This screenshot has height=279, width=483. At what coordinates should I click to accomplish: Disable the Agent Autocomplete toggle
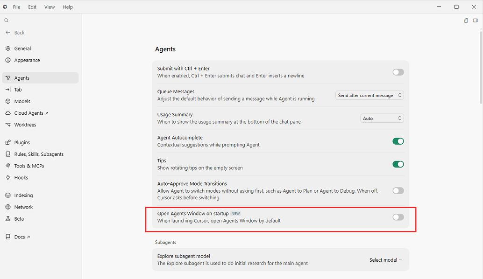click(398, 141)
